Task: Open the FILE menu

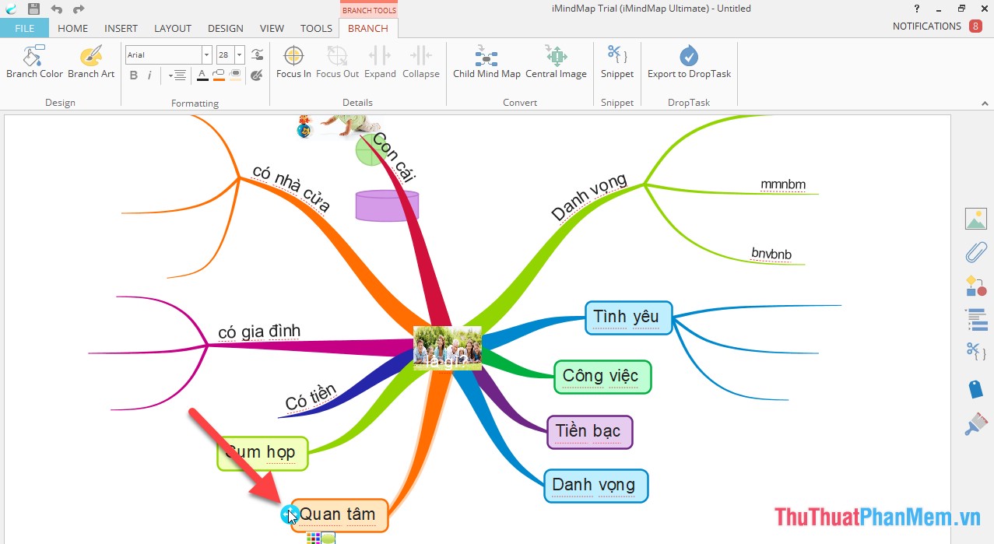Action: tap(24, 28)
